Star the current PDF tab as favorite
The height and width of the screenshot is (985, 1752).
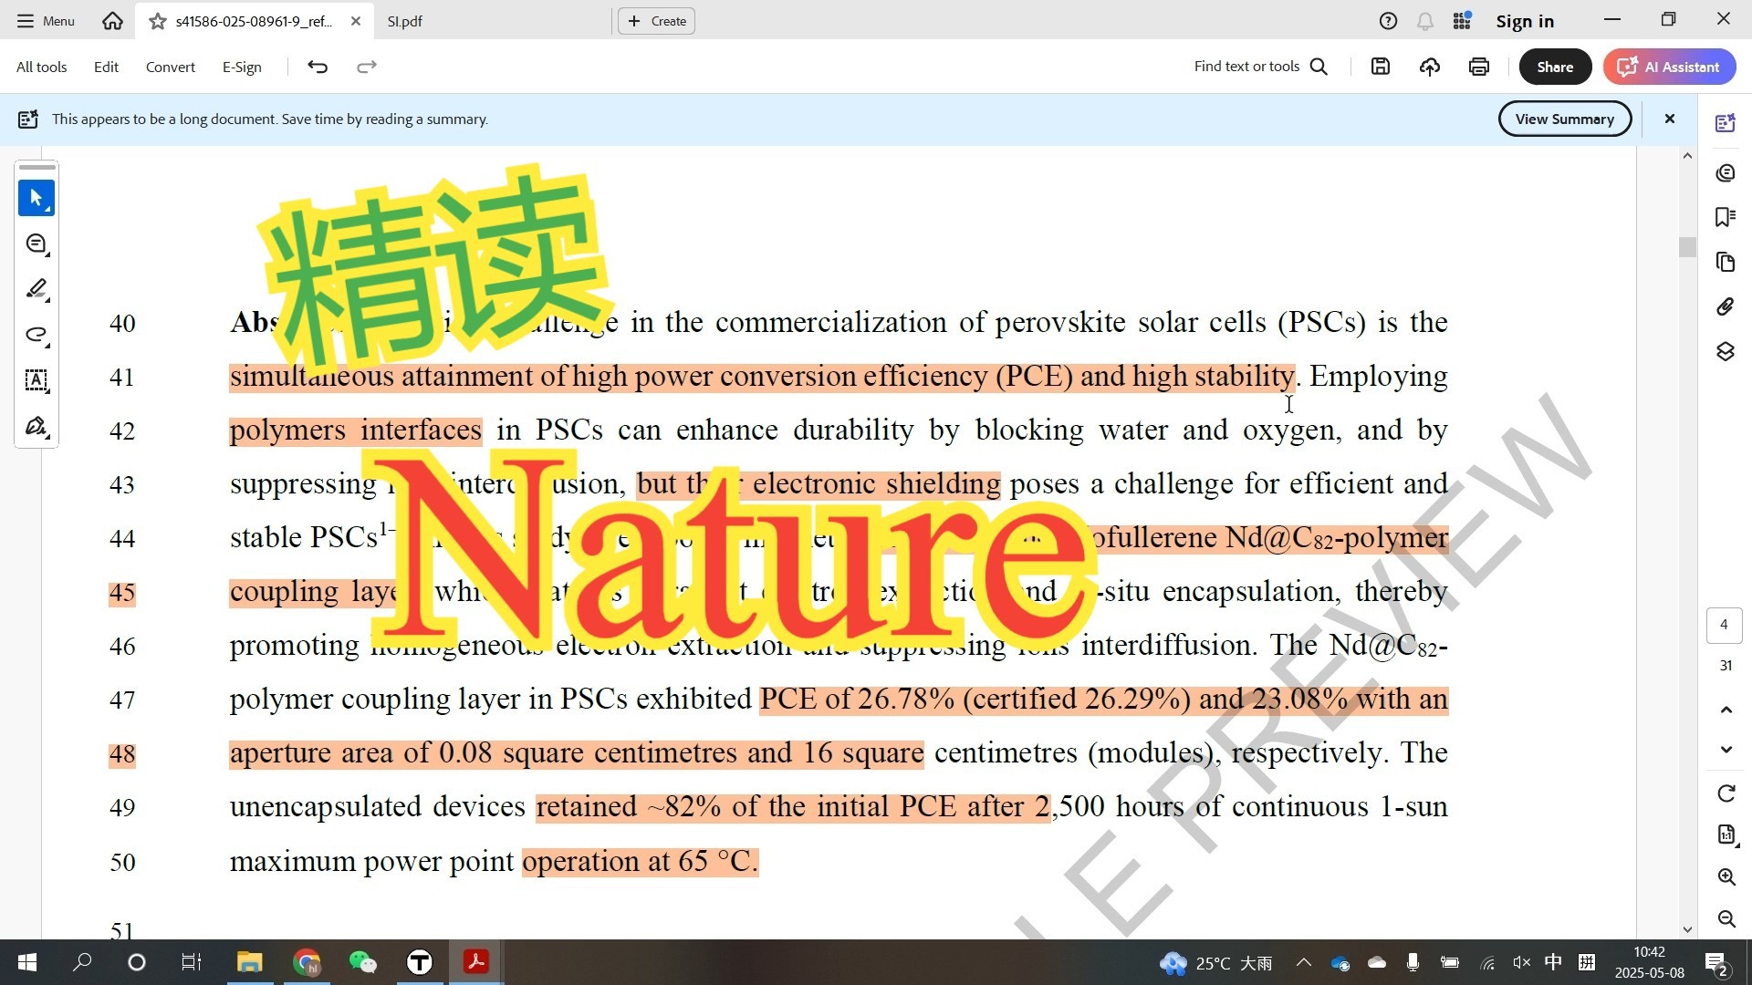pos(157,21)
